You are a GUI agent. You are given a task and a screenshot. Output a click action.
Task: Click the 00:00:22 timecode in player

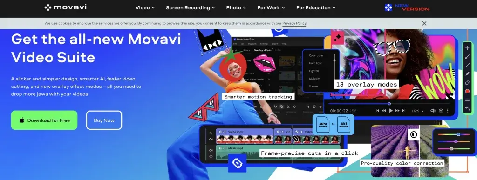tap(339, 111)
